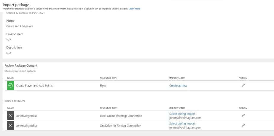The width and height of the screenshot is (274, 136).
Task: Click the green checkmark status icon
Action: coord(11,86)
